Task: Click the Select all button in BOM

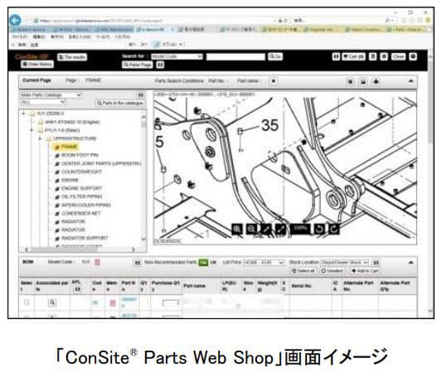Action: point(304,271)
